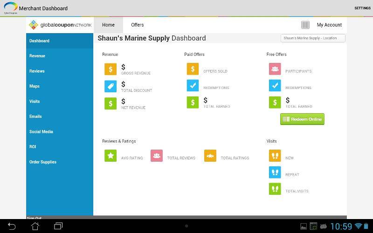Click the Paid Offers section heading
Image resolution: width=373 pixels, height=233 pixels.
point(194,54)
